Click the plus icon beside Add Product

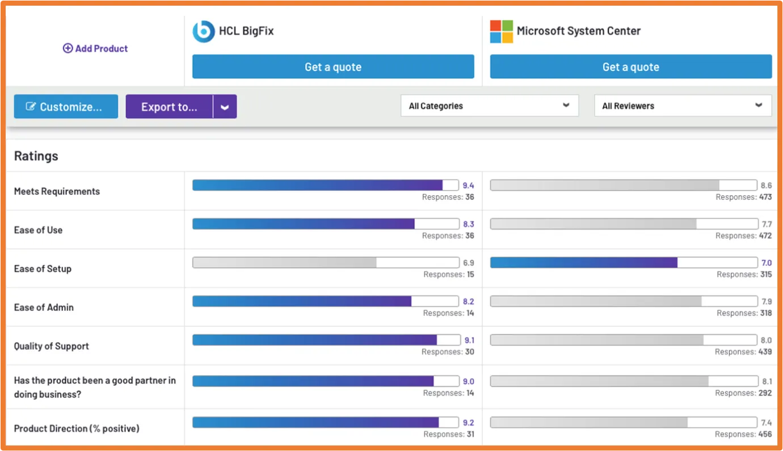click(x=68, y=48)
